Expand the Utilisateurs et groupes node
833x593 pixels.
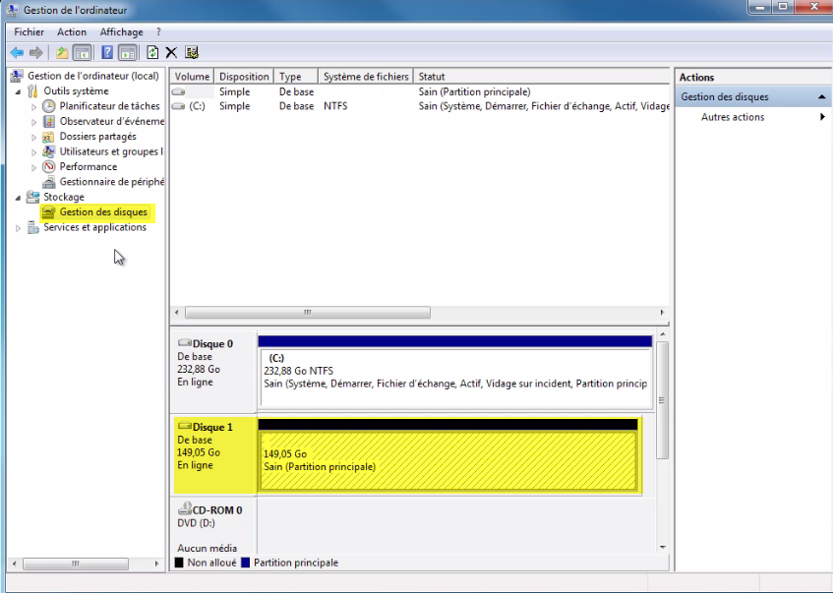(34, 152)
